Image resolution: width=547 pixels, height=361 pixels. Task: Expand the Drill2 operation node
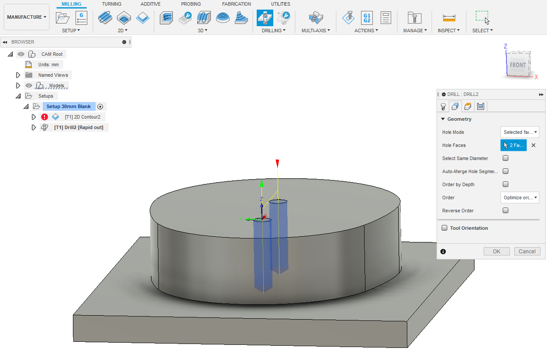pos(34,127)
